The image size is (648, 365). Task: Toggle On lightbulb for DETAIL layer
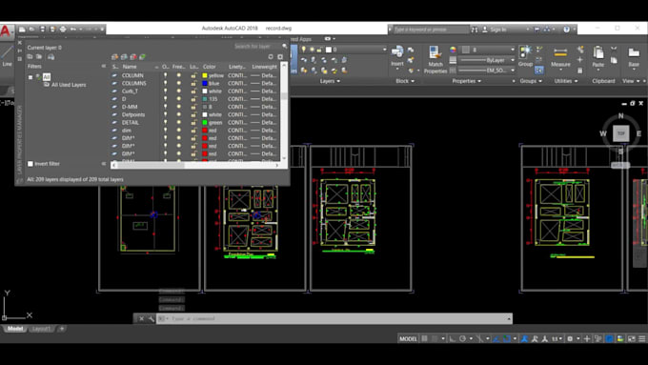165,122
